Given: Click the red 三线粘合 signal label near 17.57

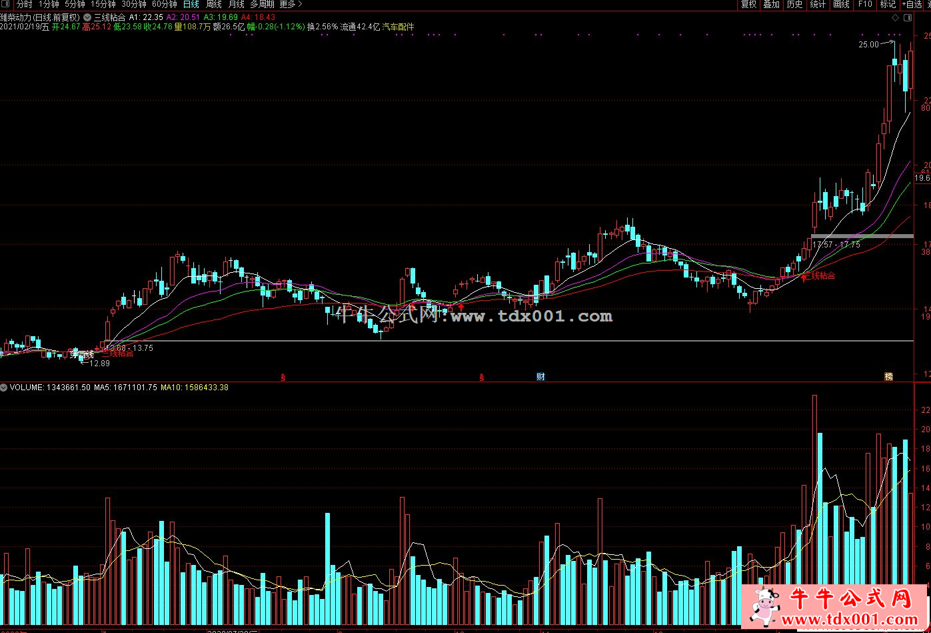Looking at the screenshot, I should 820,275.
